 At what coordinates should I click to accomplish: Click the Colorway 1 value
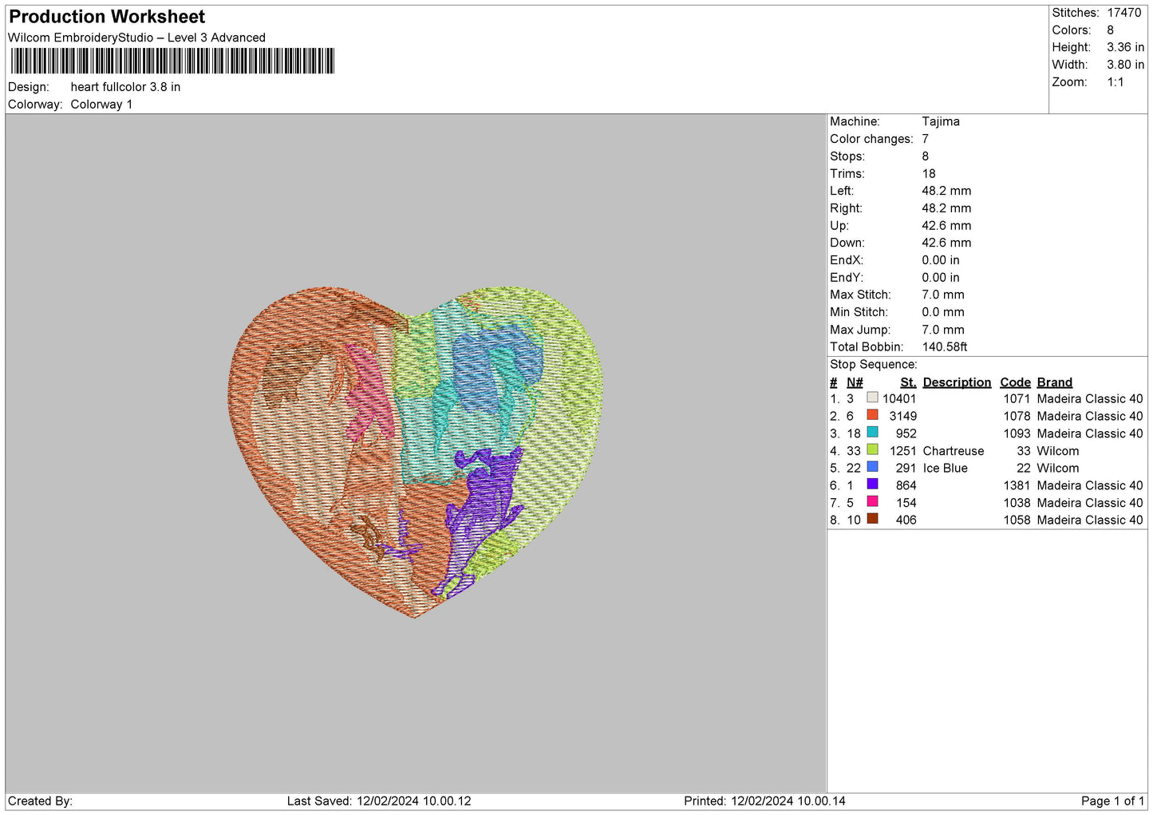click(101, 105)
